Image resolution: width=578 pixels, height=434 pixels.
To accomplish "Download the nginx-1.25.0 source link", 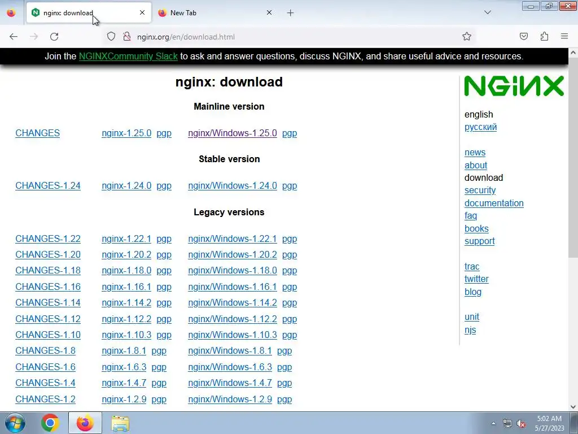I will [126, 133].
